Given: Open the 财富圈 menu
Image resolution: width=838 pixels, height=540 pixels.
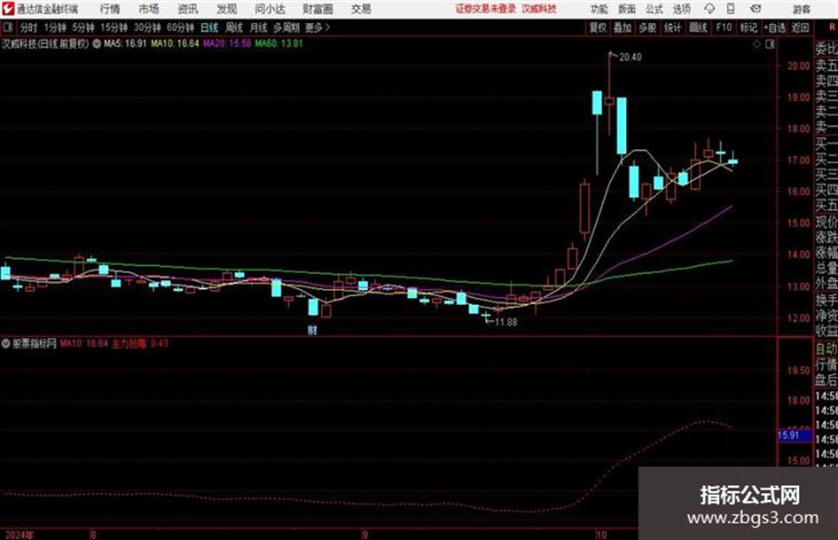Looking at the screenshot, I should point(317,9).
